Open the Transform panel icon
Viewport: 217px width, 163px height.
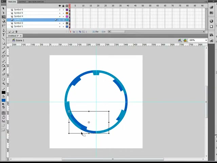point(211,26)
